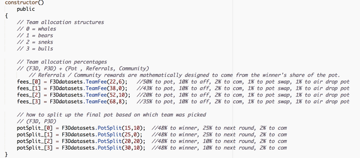Place cursor on opening curly brace
Screen dimensions: 360x158
click(6, 16)
